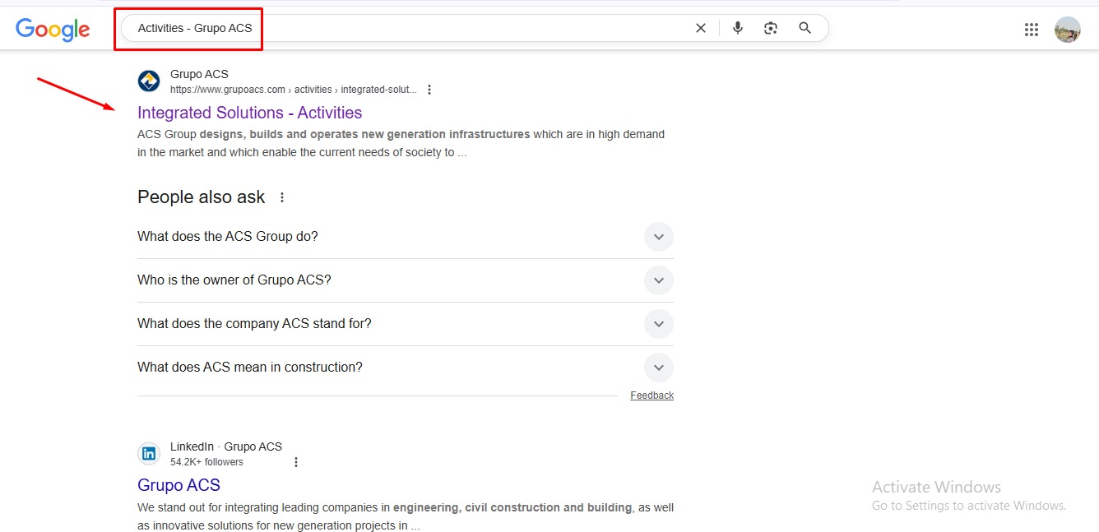
Task: Click the LinkedIn favicon icon
Action: [149, 453]
